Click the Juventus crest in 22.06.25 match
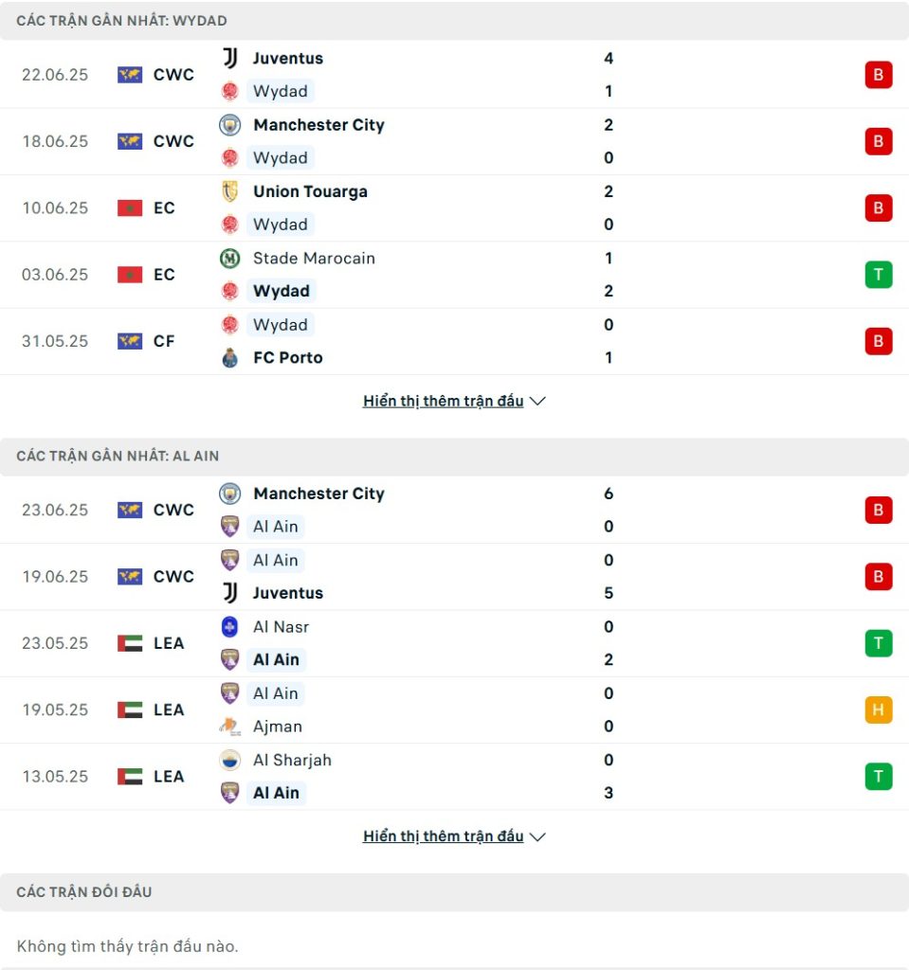 point(229,58)
